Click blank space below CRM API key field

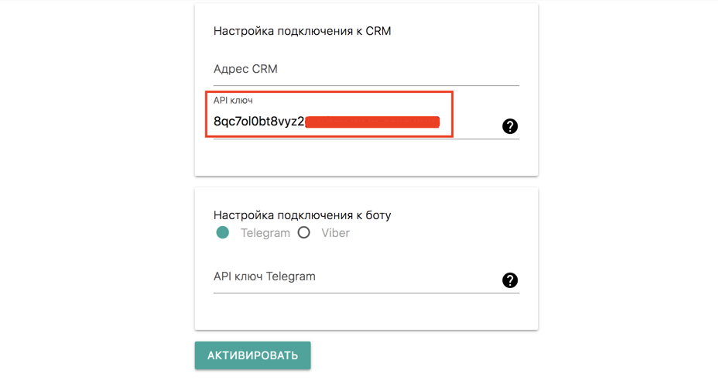[x=366, y=157]
